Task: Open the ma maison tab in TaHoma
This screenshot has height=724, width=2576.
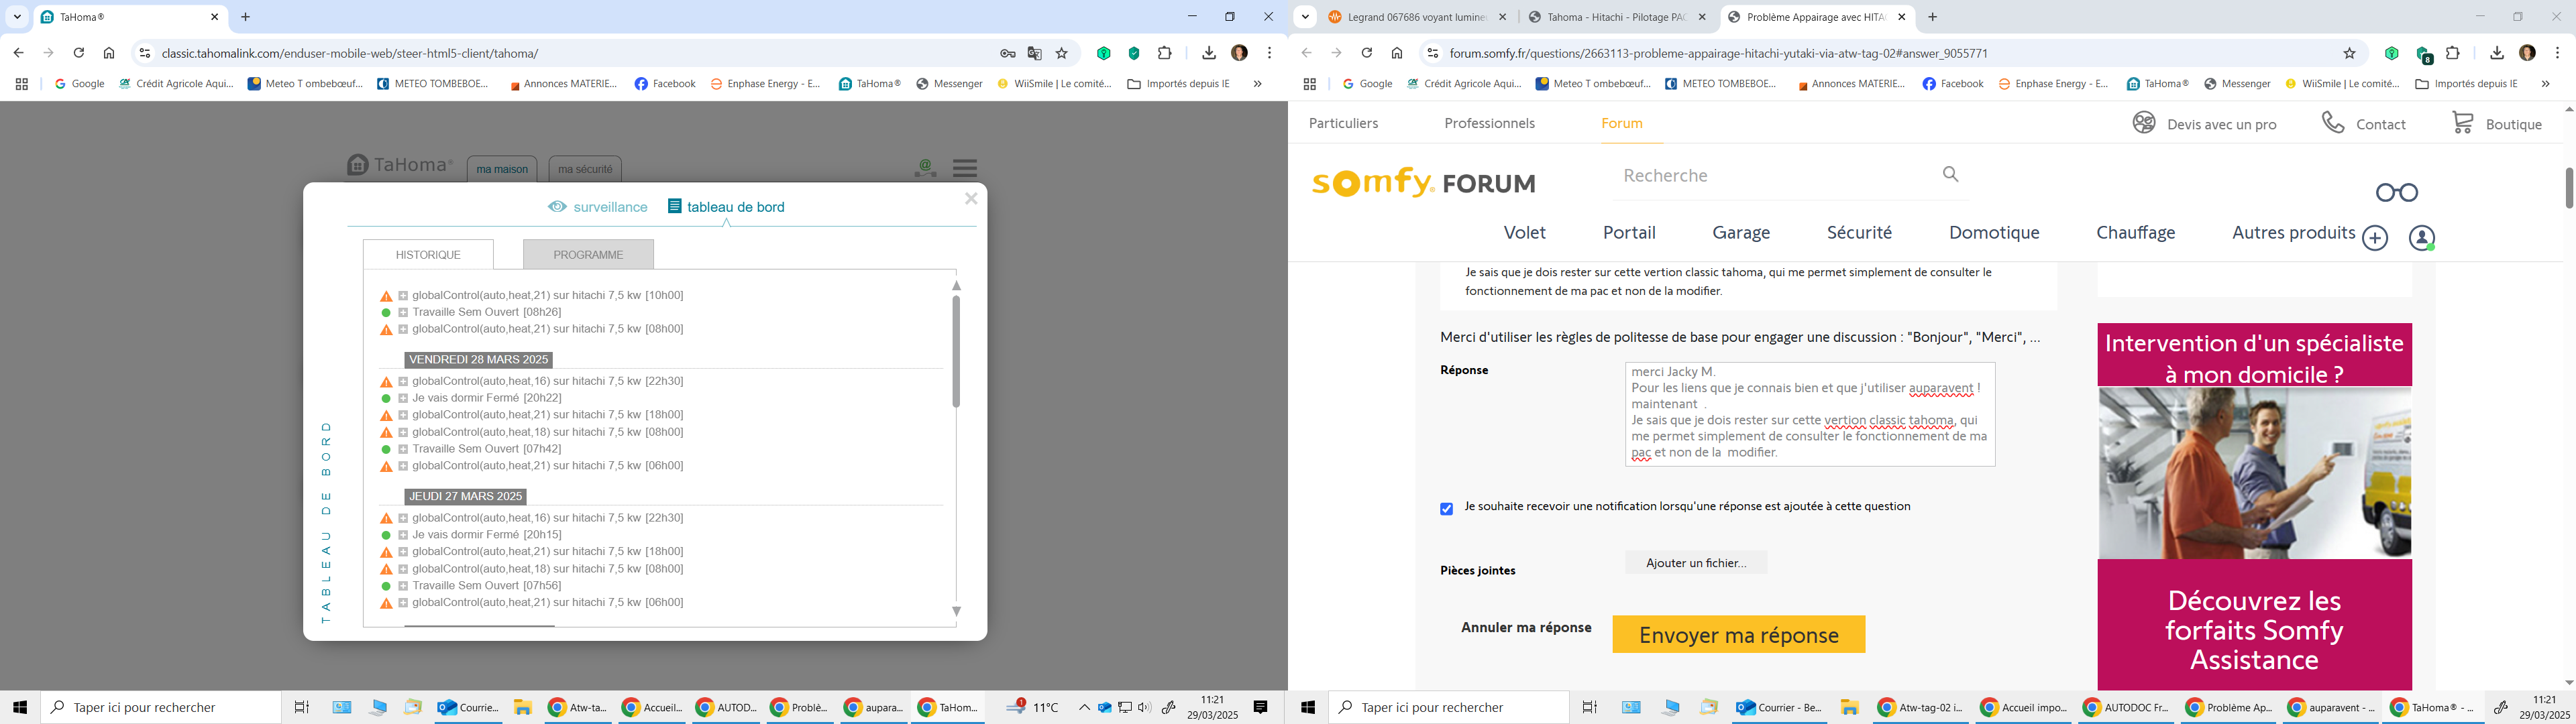Action: (502, 169)
